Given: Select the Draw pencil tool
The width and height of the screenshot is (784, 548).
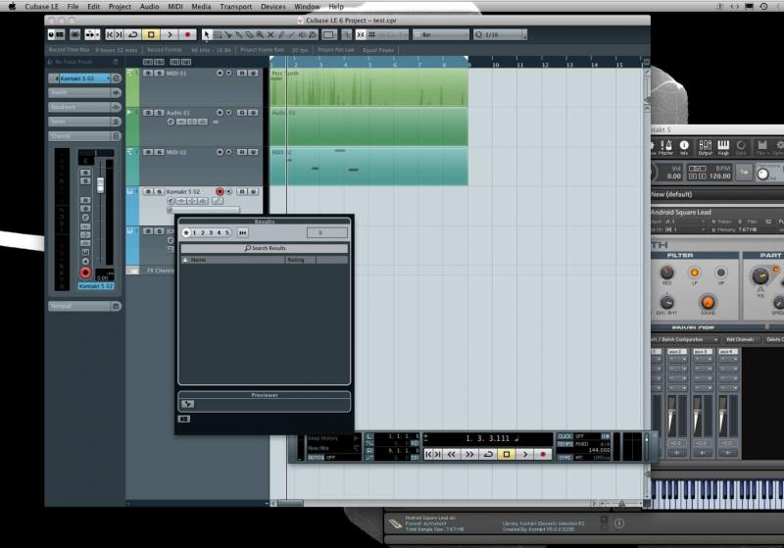Looking at the screenshot, I should tap(280, 34).
